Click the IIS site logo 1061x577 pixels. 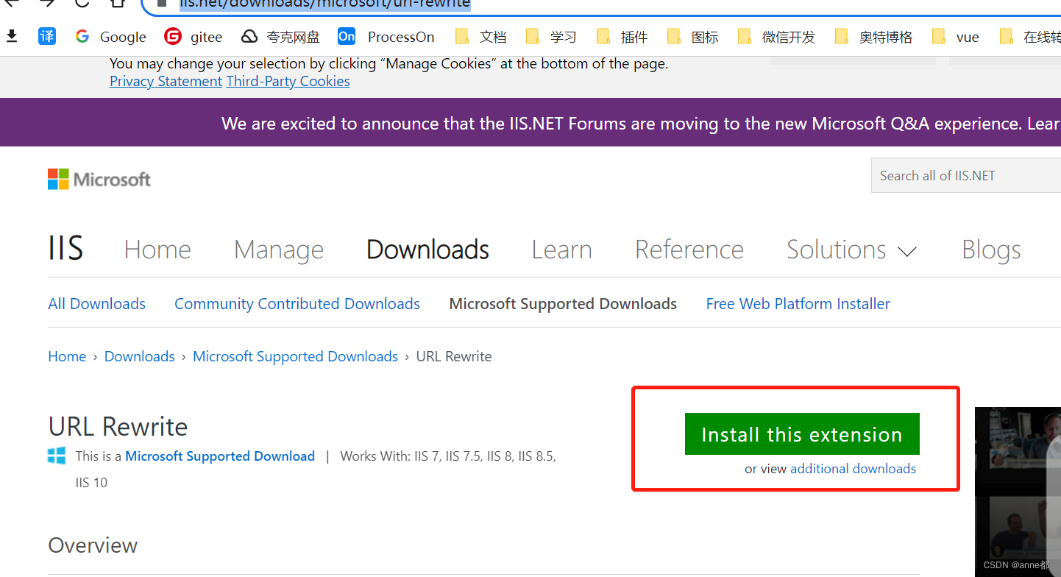coord(65,249)
